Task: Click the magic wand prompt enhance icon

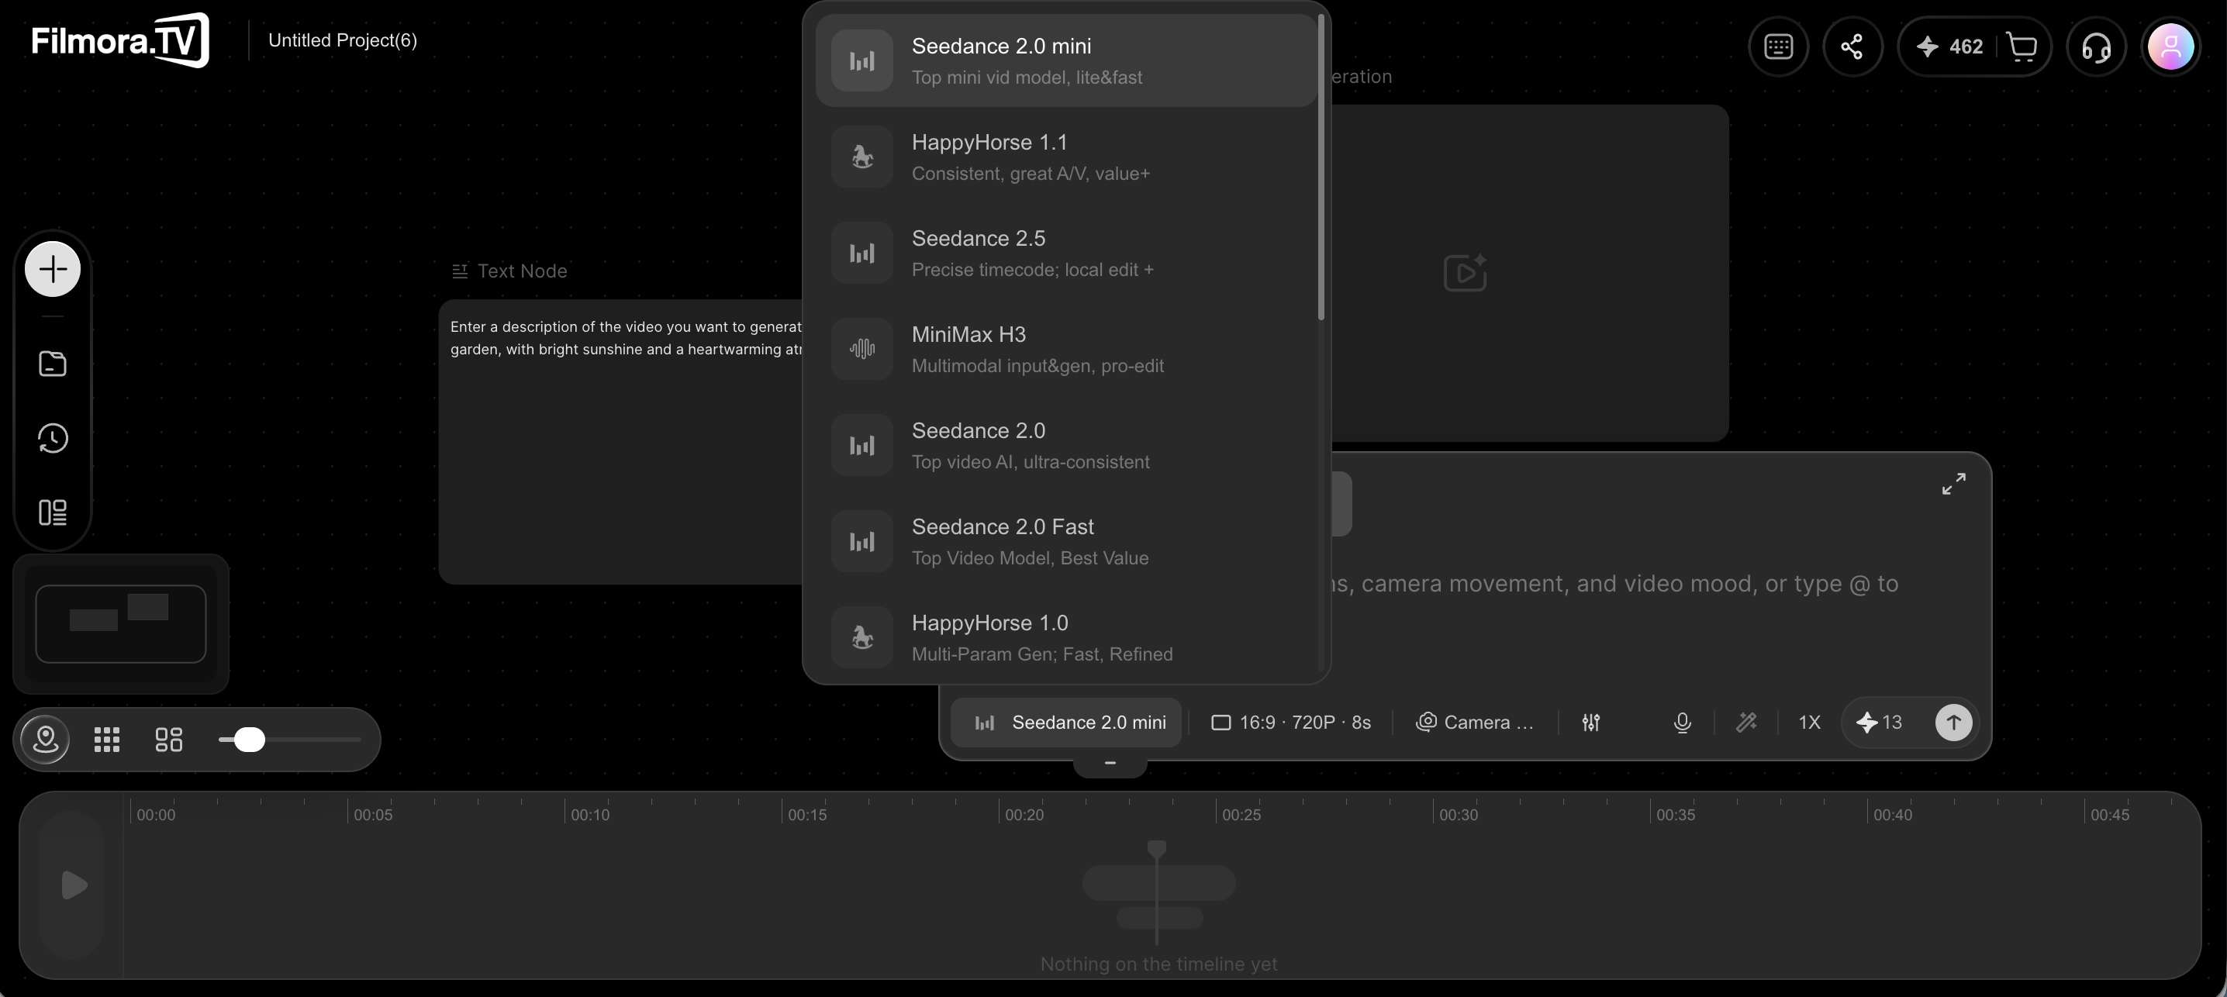Action: point(1746,722)
